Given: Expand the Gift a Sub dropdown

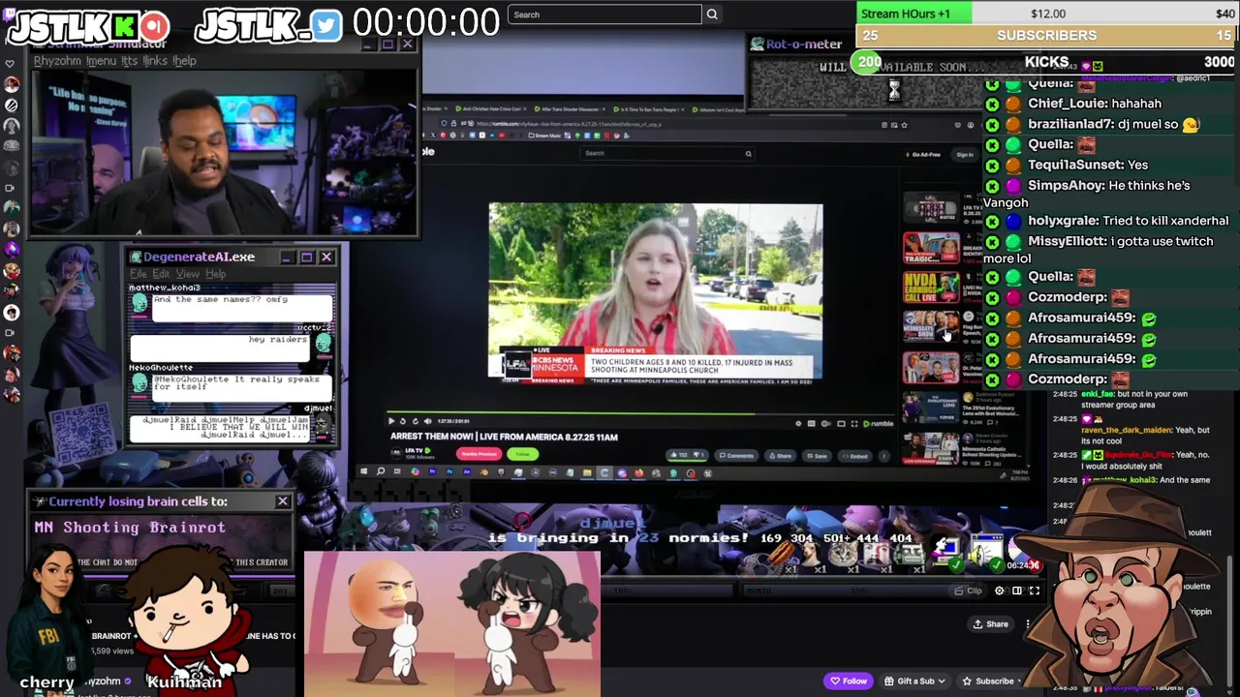Looking at the screenshot, I should [915, 682].
